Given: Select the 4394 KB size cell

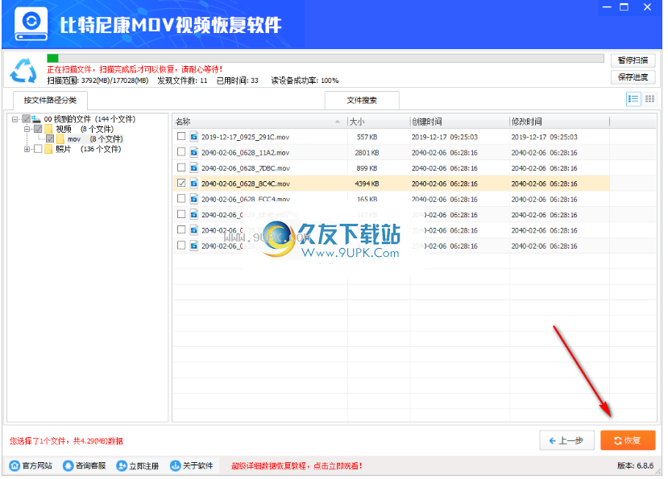Looking at the screenshot, I should click(x=367, y=184).
